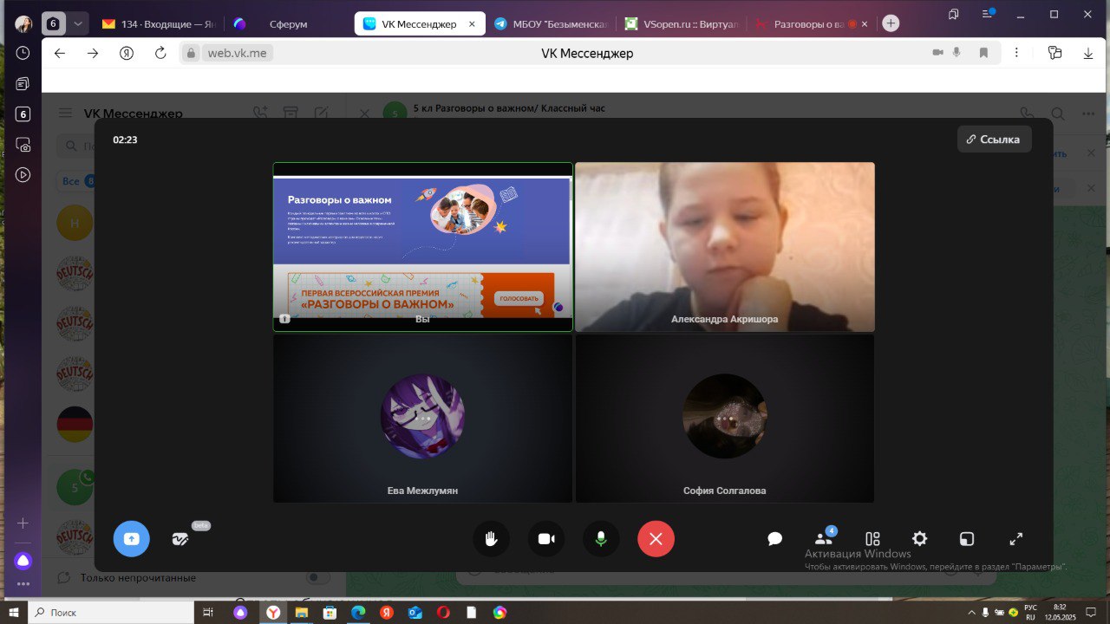
Task: Open the Windows Start menu
Action: pyautogui.click(x=14, y=612)
